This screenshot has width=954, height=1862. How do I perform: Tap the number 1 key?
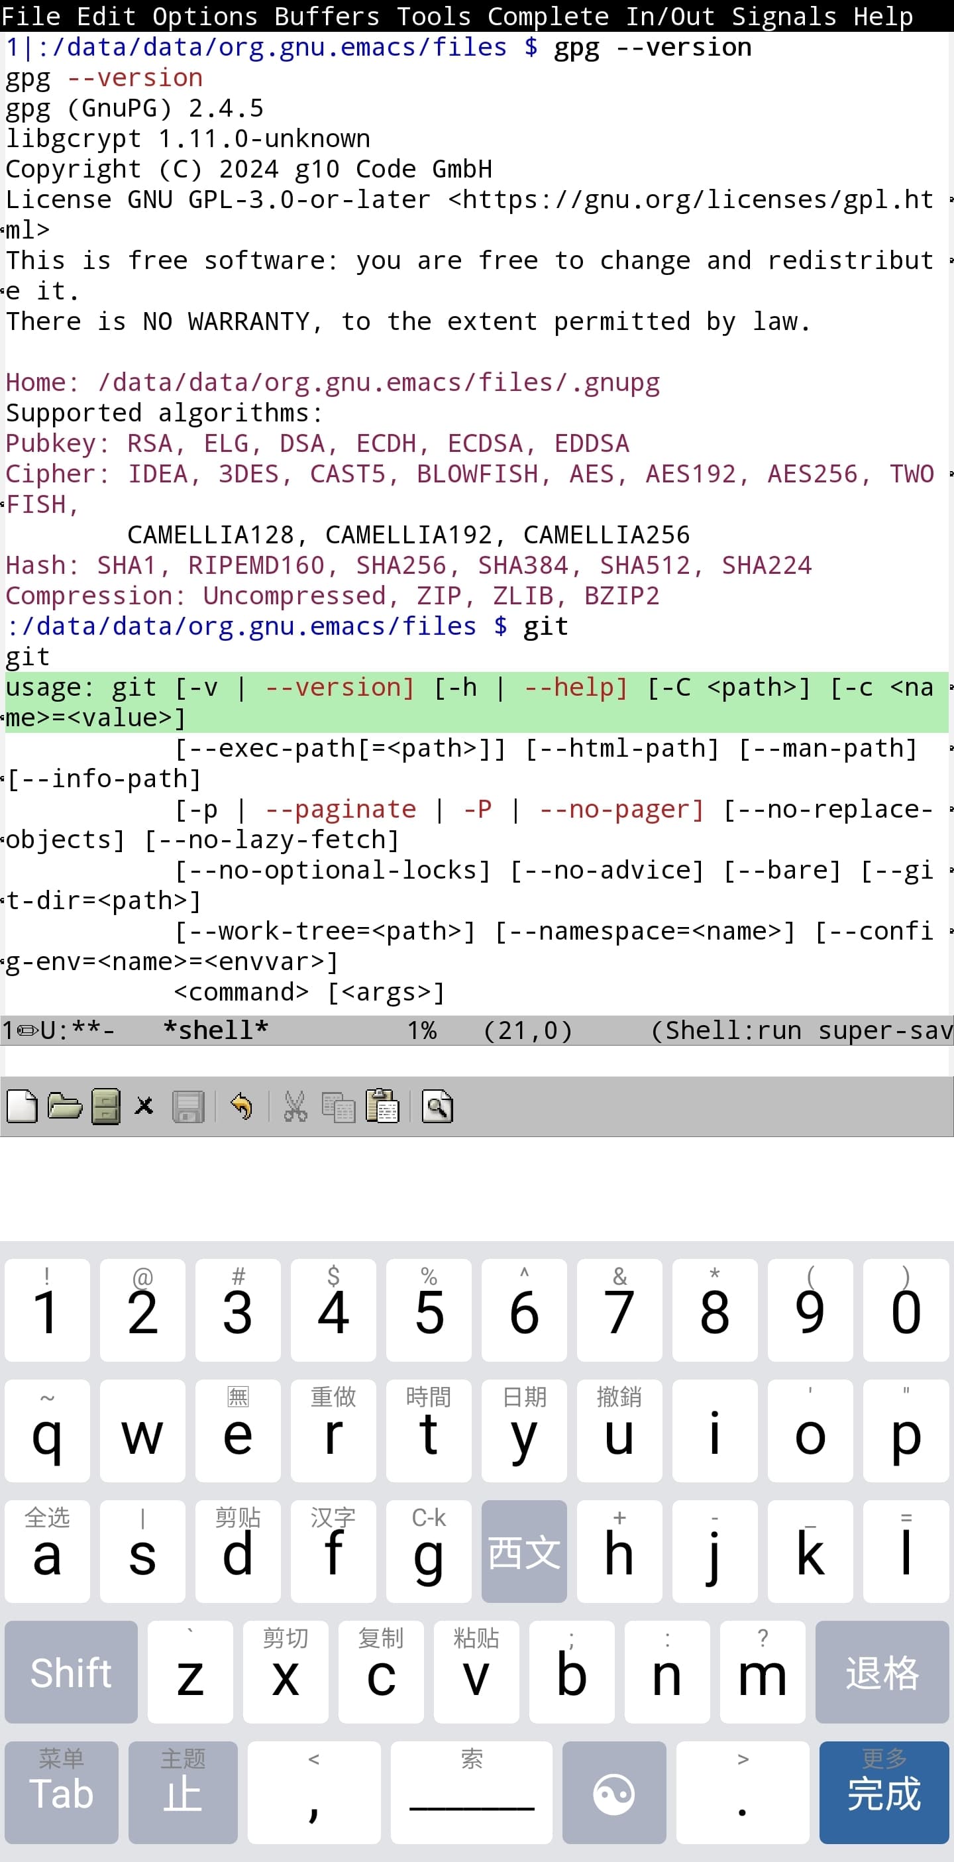click(x=47, y=1311)
